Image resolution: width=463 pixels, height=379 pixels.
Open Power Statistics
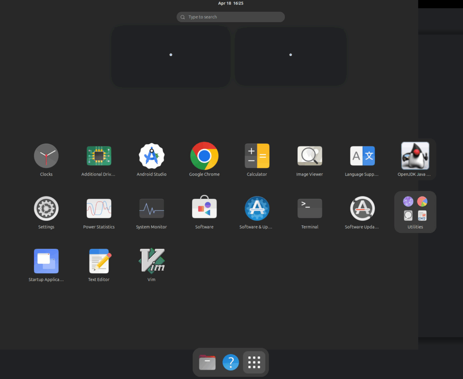(x=99, y=209)
